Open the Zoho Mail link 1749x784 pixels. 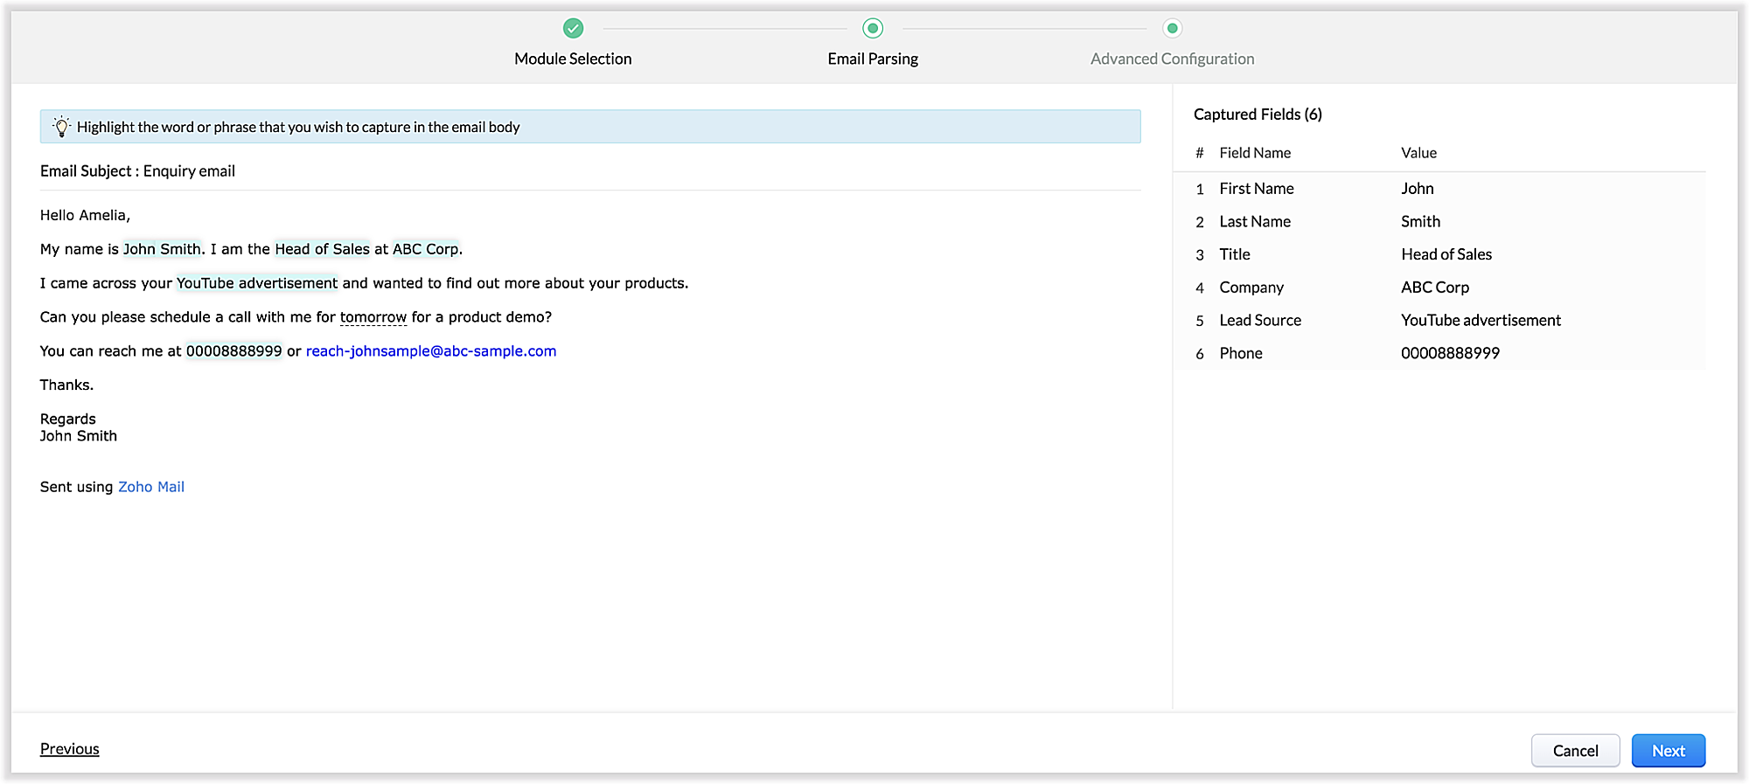coord(151,487)
